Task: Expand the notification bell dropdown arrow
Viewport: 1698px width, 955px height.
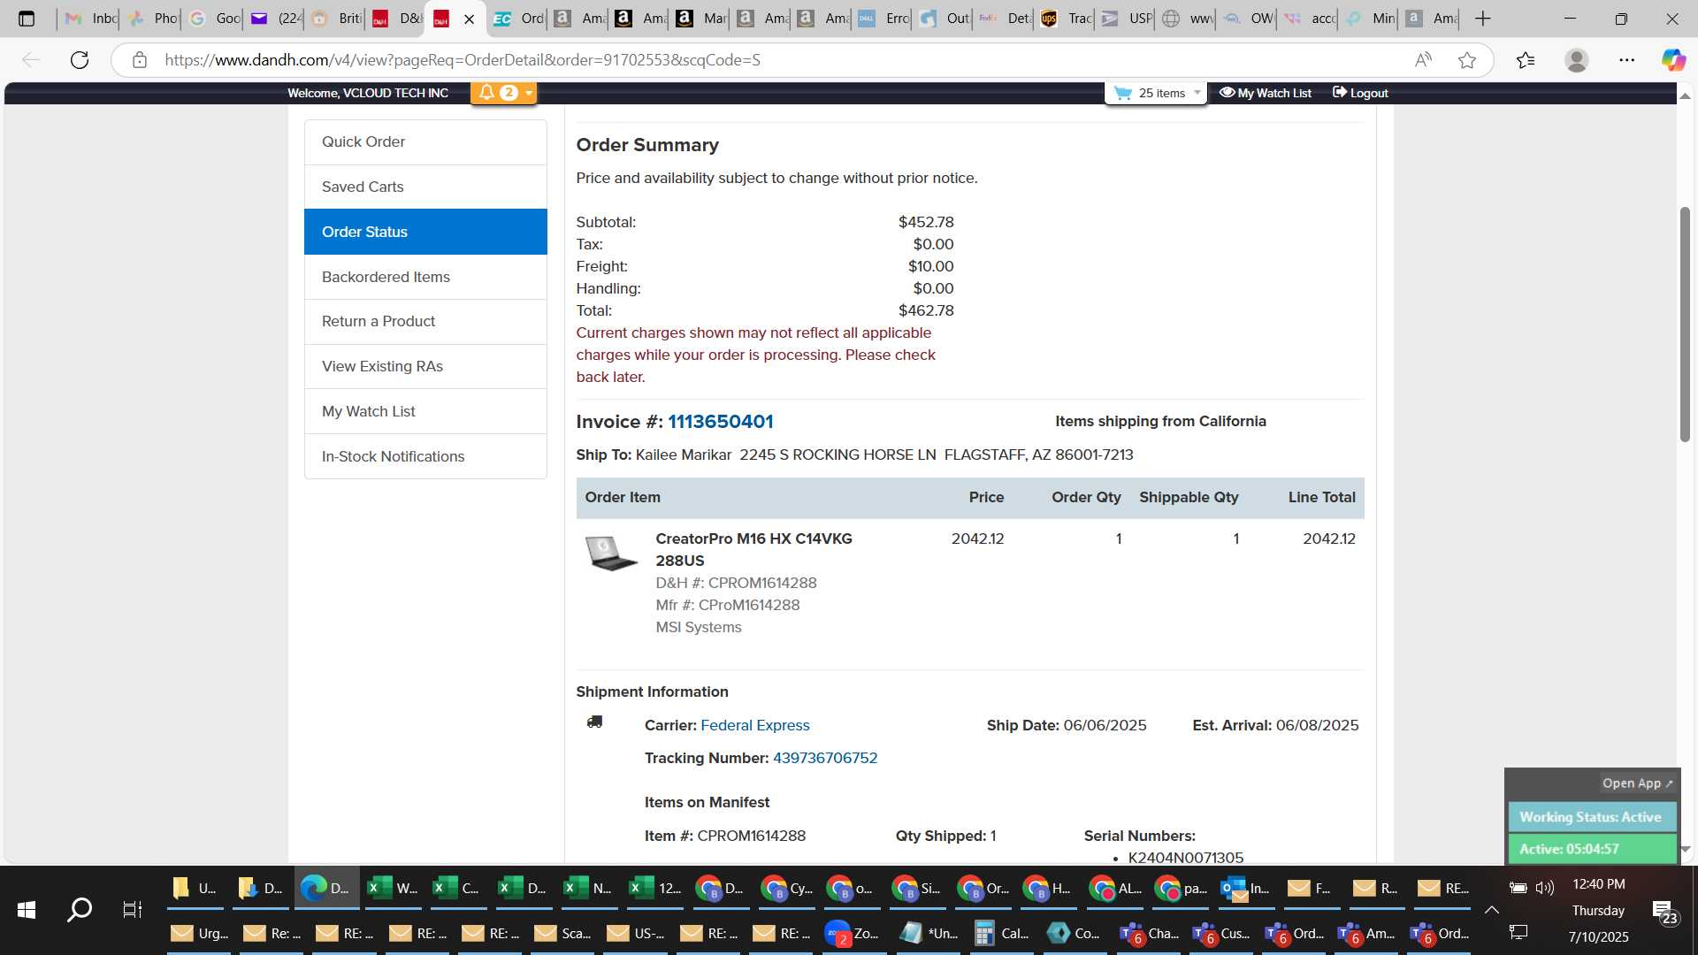Action: tap(529, 93)
